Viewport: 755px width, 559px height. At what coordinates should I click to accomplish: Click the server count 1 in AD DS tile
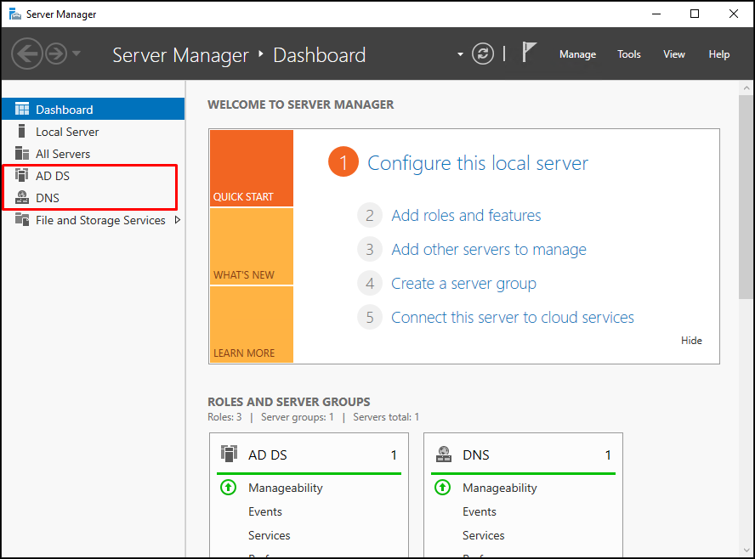(x=394, y=455)
